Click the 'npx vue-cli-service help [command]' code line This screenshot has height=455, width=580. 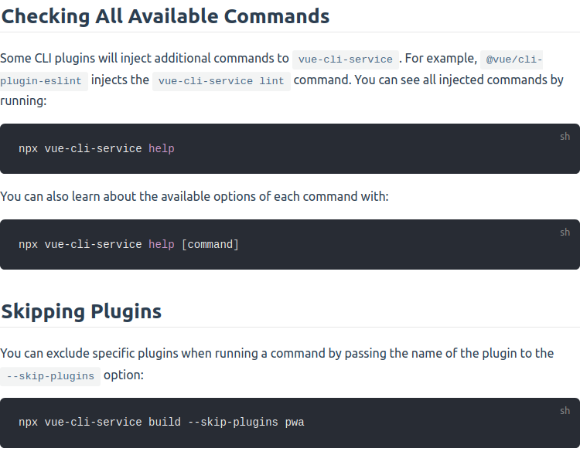128,244
